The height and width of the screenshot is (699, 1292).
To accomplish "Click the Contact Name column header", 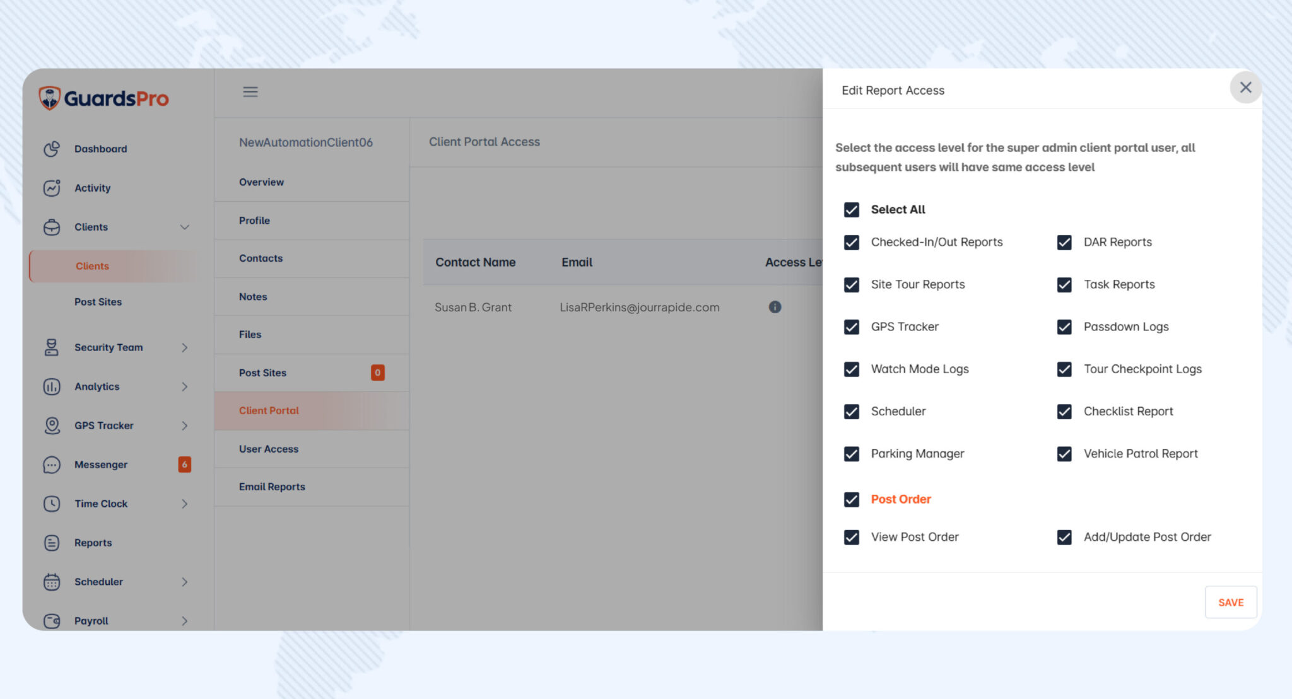I will (476, 262).
